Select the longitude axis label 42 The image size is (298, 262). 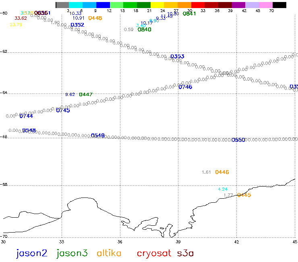pyautogui.click(x=236, y=242)
